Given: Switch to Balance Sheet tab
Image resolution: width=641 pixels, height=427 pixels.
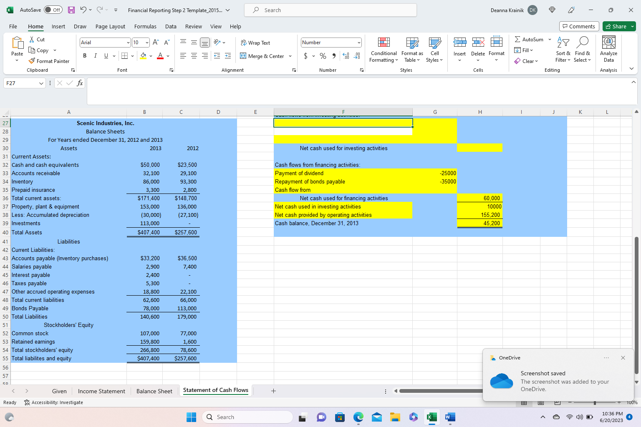Looking at the screenshot, I should 154,391.
